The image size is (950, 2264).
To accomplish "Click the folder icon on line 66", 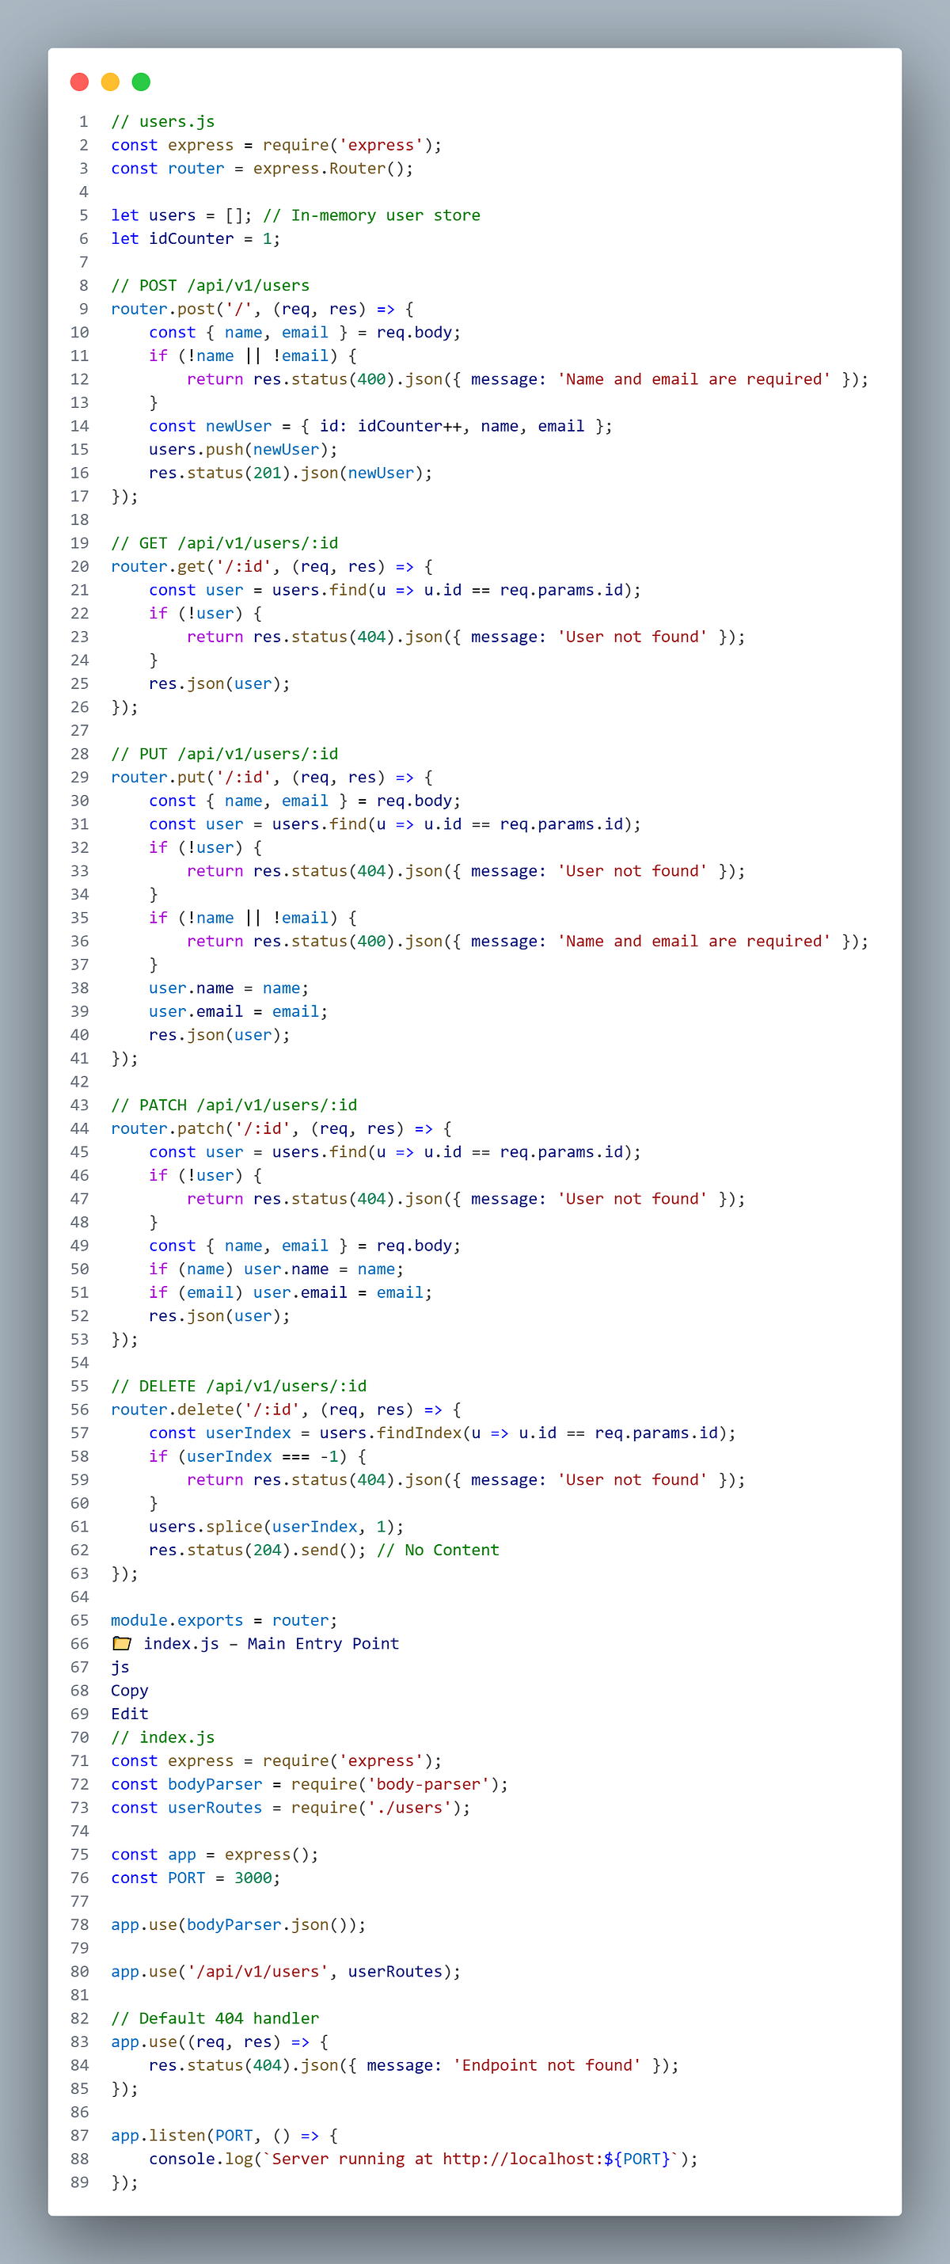I will (122, 1643).
